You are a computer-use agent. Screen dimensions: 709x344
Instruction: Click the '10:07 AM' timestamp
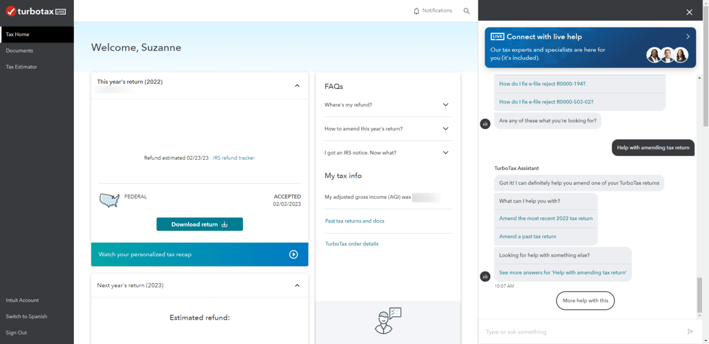[x=504, y=286]
